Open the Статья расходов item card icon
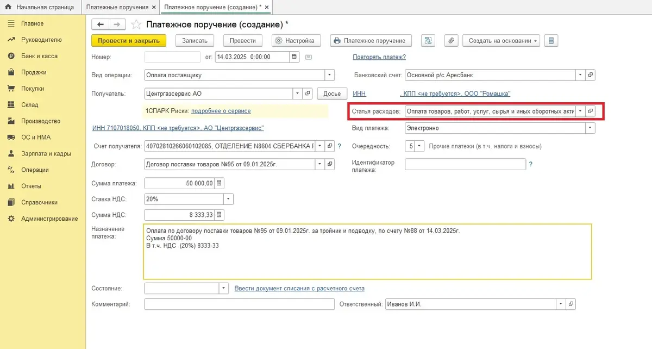 click(591, 111)
